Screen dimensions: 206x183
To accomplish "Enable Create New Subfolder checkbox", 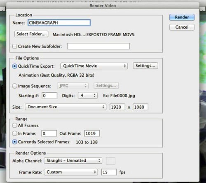I will [x=14, y=46].
